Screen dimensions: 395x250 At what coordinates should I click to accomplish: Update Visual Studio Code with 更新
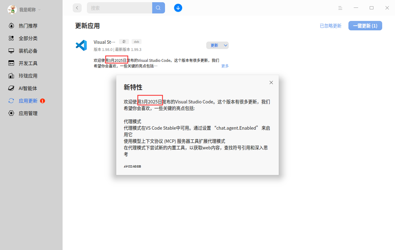coord(214,45)
